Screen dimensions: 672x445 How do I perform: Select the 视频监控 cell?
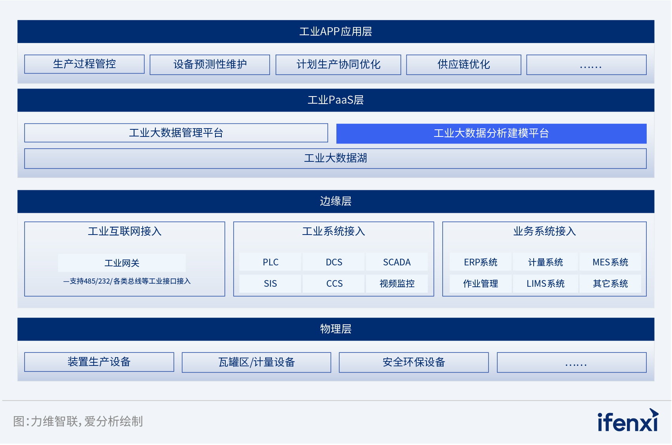coord(397,284)
